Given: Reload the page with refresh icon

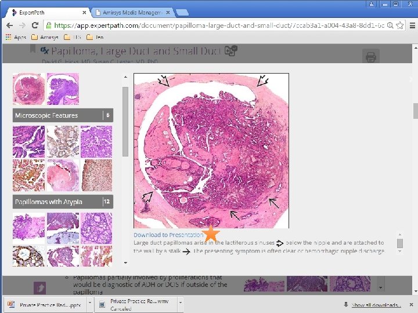Looking at the screenshot, I should tap(35, 26).
